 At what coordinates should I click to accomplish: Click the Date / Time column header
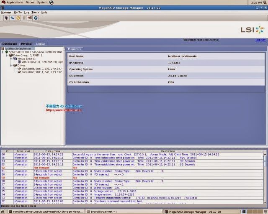[x=53, y=151]
